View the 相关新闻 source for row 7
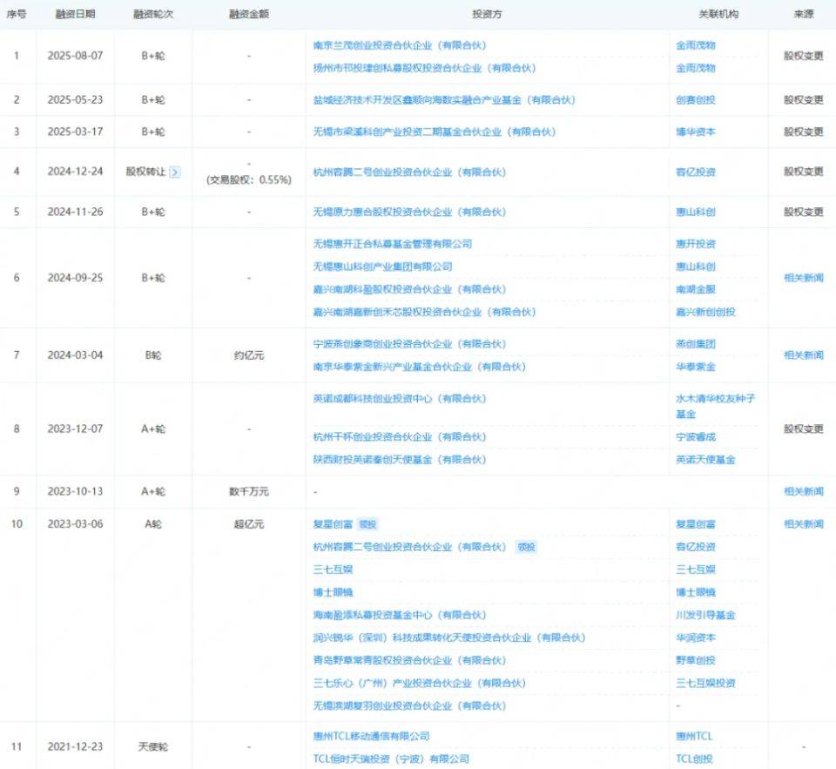The height and width of the screenshot is (769, 836). coord(802,355)
